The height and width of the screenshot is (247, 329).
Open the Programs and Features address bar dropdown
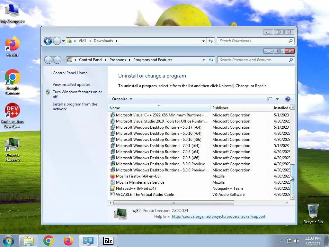pos(203,60)
